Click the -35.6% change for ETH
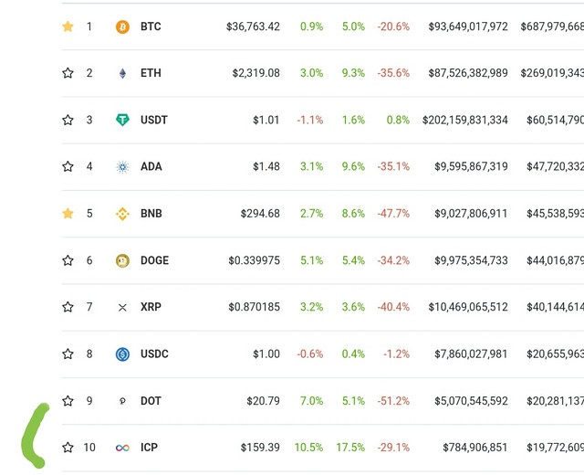 [393, 73]
